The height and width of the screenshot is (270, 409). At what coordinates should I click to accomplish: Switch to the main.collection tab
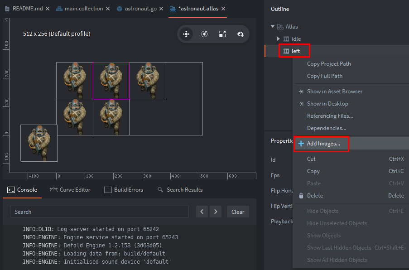pyautogui.click(x=83, y=9)
